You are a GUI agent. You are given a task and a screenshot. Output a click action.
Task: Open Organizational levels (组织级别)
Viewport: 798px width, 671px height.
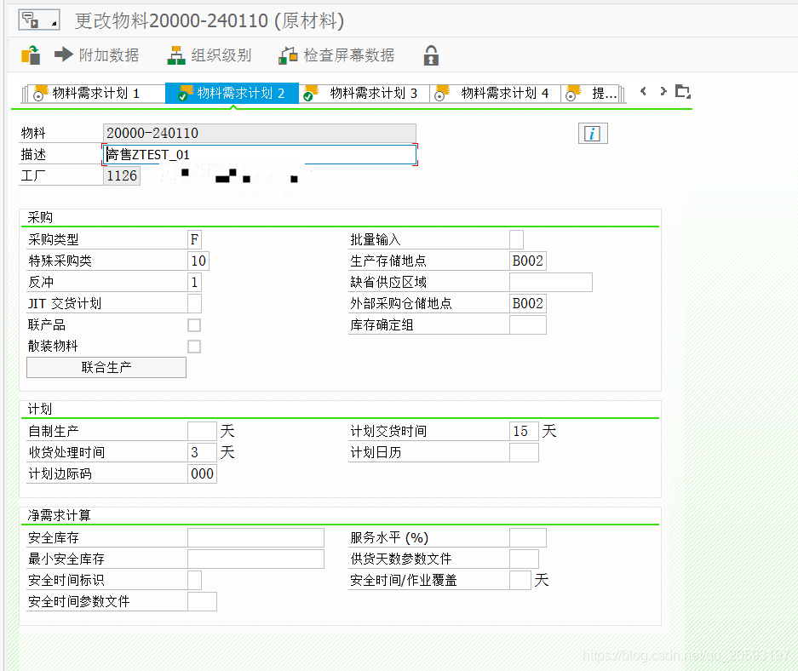coord(210,55)
